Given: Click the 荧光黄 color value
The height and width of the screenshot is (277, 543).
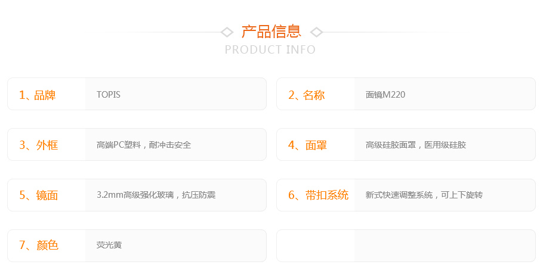Looking at the screenshot, I should click(109, 245).
